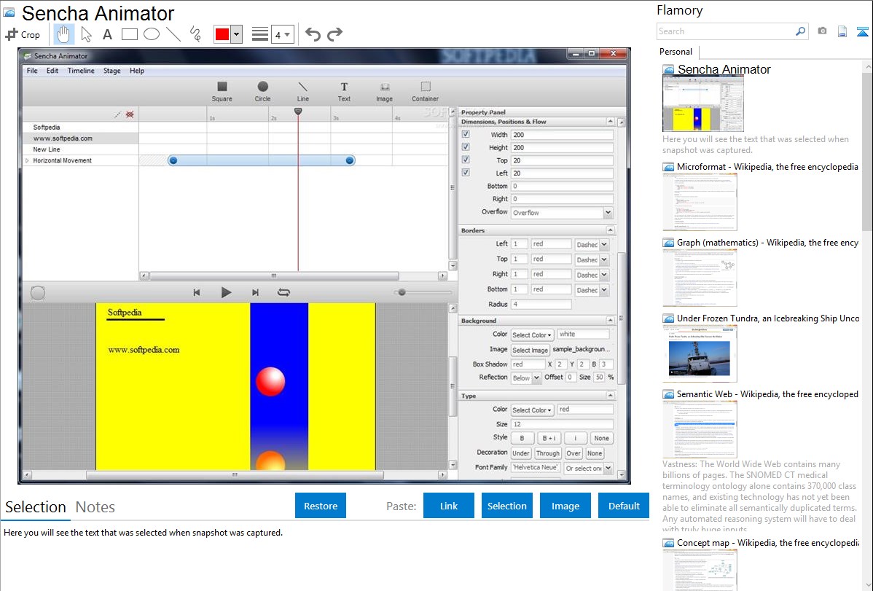This screenshot has width=873, height=591.
Task: Click the Select Image button
Action: pyautogui.click(x=530, y=350)
